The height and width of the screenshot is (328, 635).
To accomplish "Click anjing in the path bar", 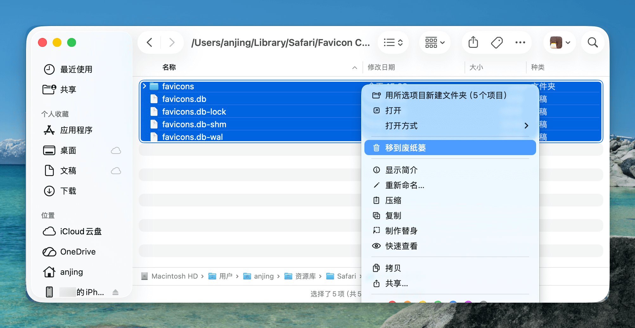I will (258, 276).
